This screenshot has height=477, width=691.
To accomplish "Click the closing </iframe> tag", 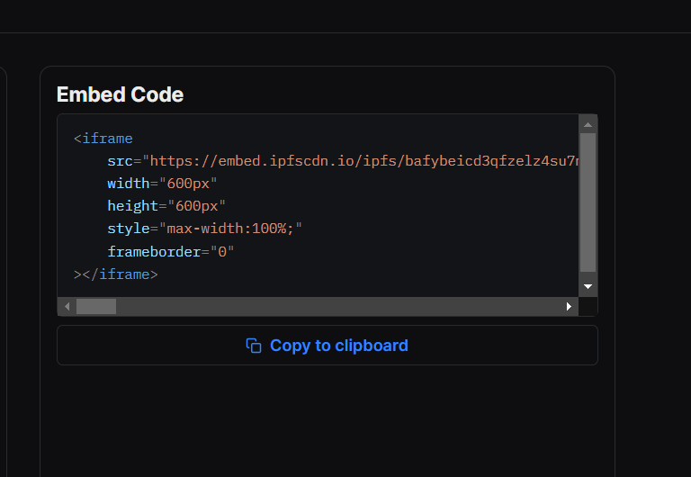I will click(120, 274).
